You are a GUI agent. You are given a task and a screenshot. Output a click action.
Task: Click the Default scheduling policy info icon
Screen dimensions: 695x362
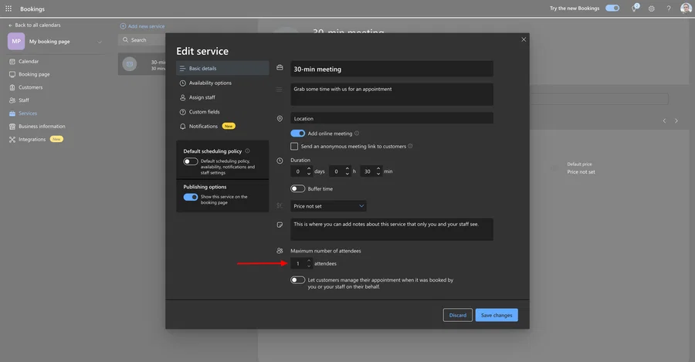point(247,151)
